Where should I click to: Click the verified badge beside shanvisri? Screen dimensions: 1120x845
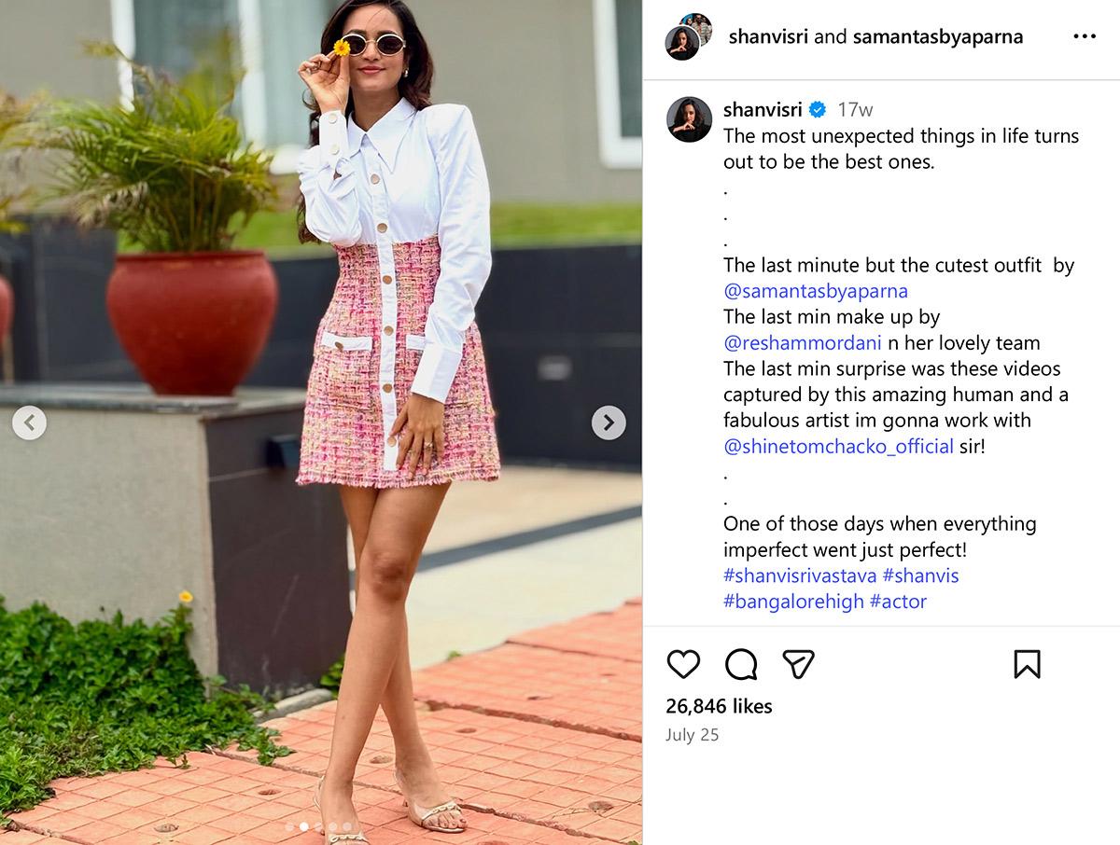pyautogui.click(x=818, y=110)
